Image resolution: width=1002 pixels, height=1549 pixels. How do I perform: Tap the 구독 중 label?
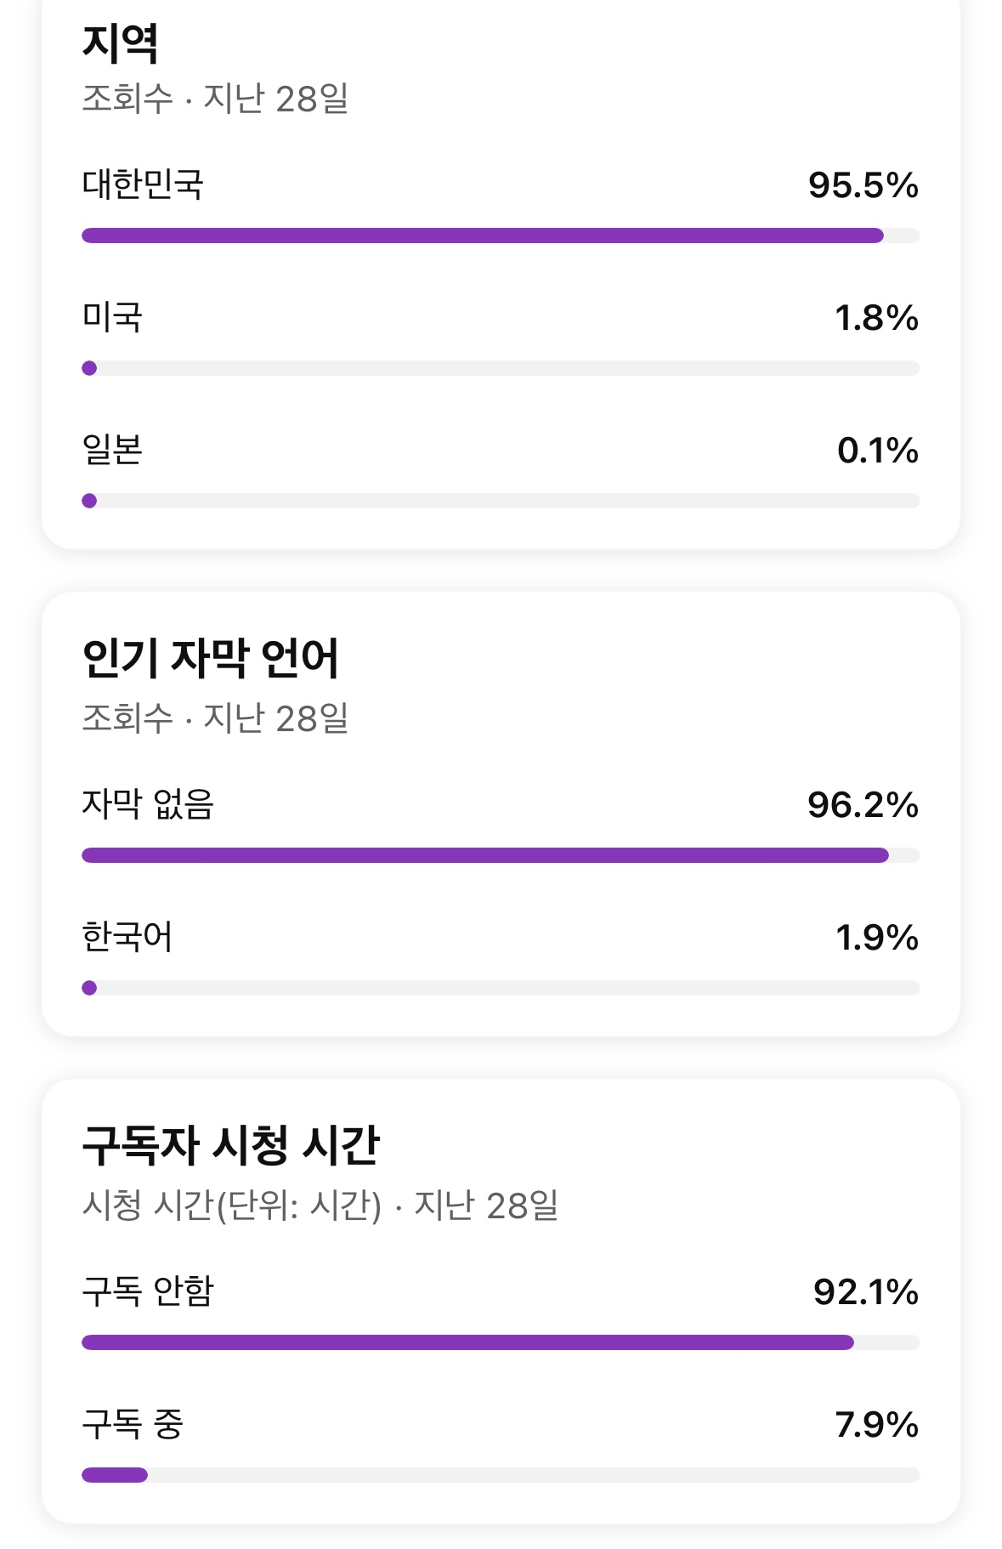coord(133,1424)
